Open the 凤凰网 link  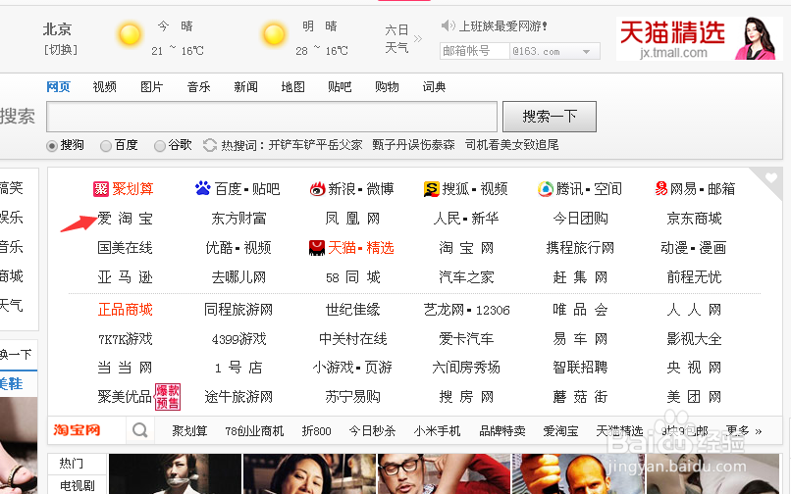352,219
